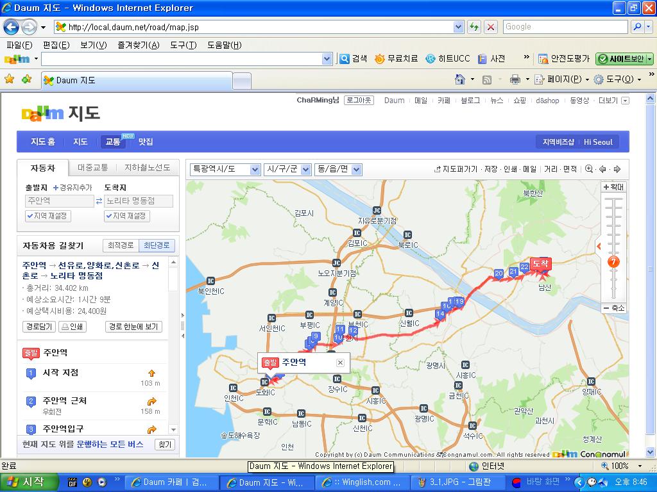The width and height of the screenshot is (657, 492).
Task: Open the 시작 Start button on taskbar
Action: coord(28,482)
